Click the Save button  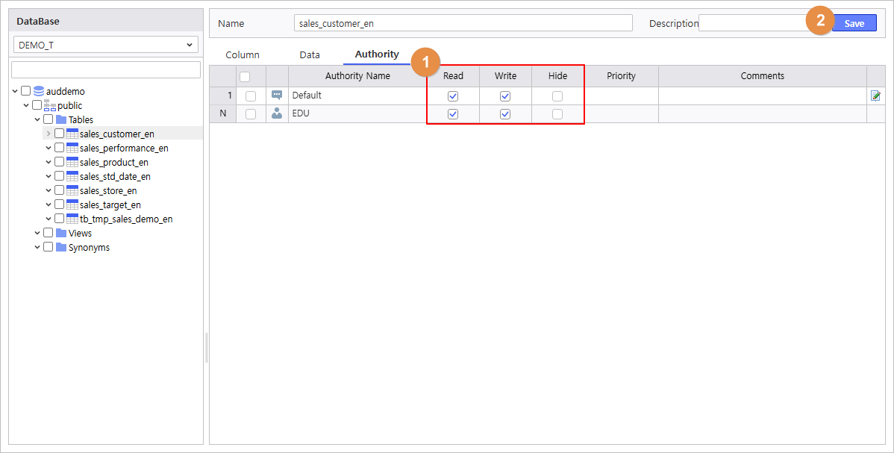[854, 23]
